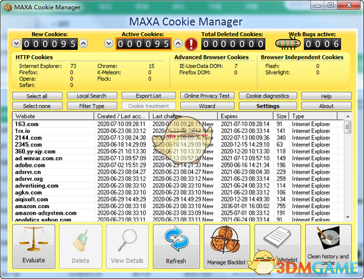Click the Select none button

[x=37, y=106]
